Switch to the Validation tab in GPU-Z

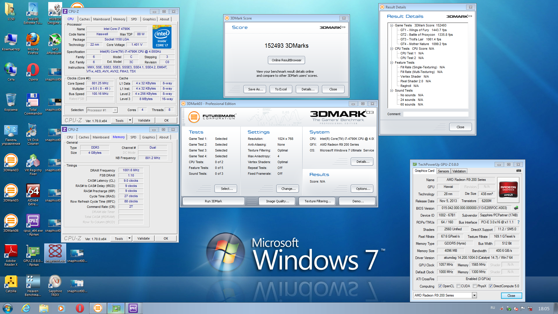pyautogui.click(x=459, y=171)
